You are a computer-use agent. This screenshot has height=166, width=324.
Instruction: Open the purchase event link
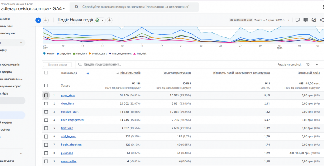coord(67,153)
